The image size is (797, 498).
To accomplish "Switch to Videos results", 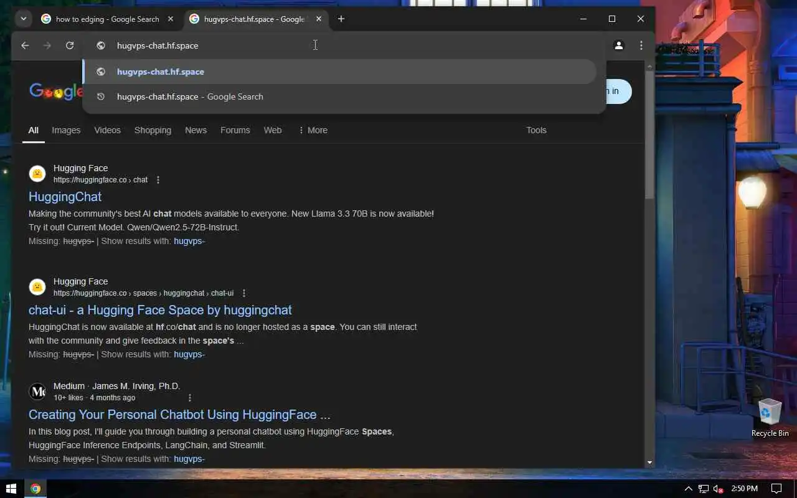I will [x=107, y=130].
